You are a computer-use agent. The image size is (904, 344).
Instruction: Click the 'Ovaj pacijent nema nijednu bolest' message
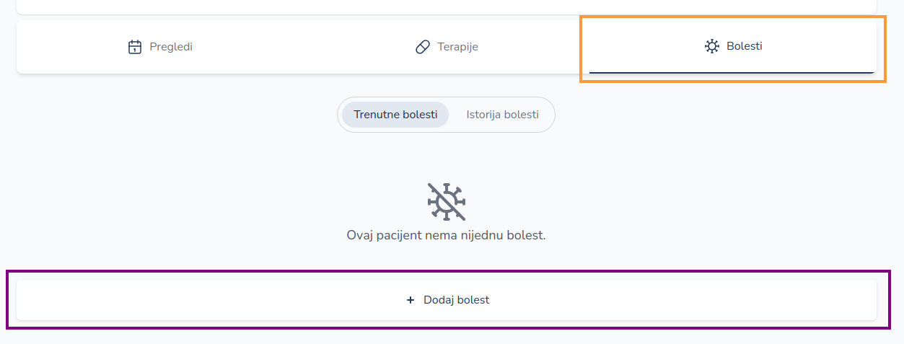pyautogui.click(x=446, y=235)
